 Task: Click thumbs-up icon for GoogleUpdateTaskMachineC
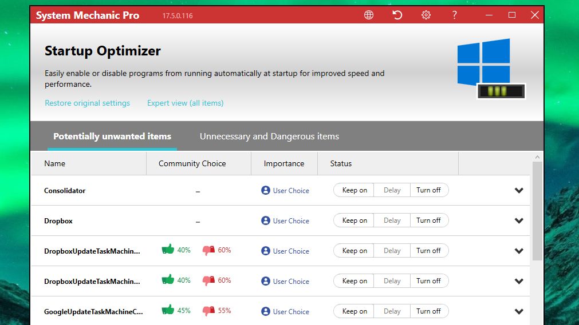pyautogui.click(x=168, y=310)
